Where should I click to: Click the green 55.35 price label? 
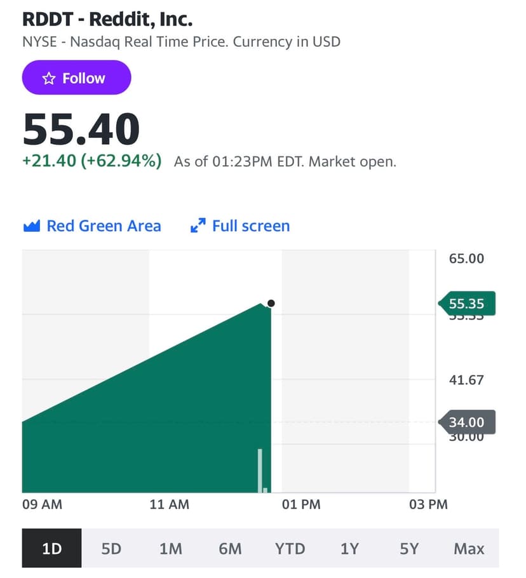coord(467,304)
